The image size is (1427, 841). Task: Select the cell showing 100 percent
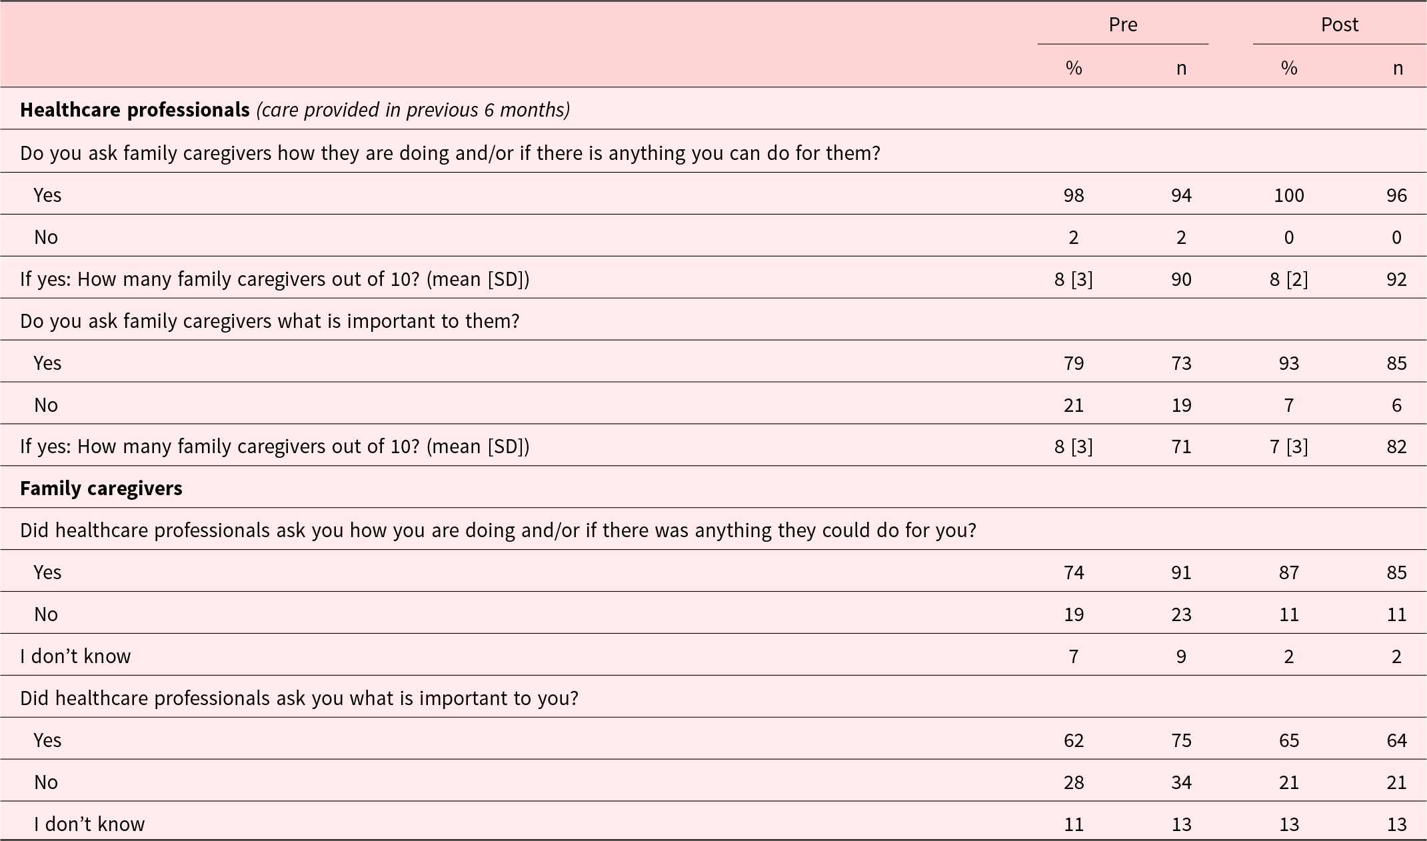point(1288,195)
